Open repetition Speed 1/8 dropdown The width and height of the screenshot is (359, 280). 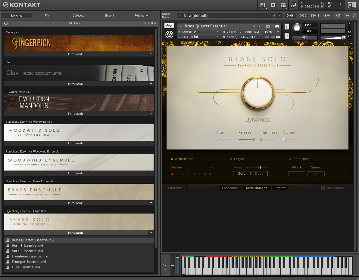316,174
